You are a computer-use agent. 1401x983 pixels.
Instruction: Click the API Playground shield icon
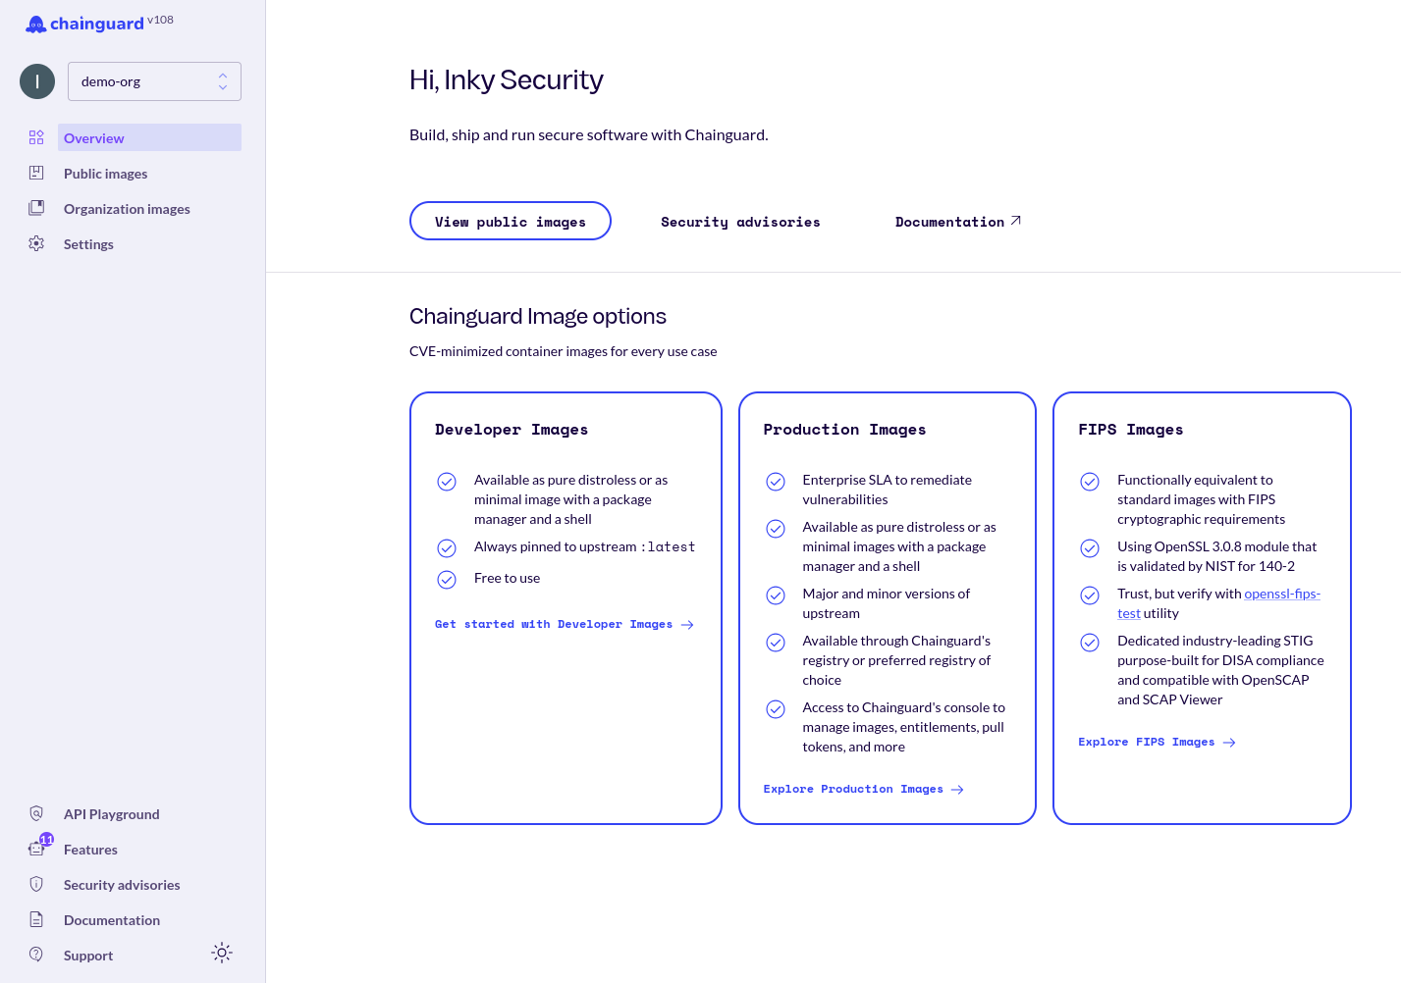36,813
